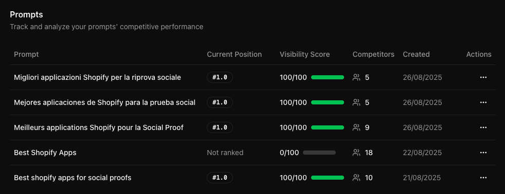Click competitors people icon in Best Shopify Apps row
This screenshot has height=194, width=505.
coord(356,153)
